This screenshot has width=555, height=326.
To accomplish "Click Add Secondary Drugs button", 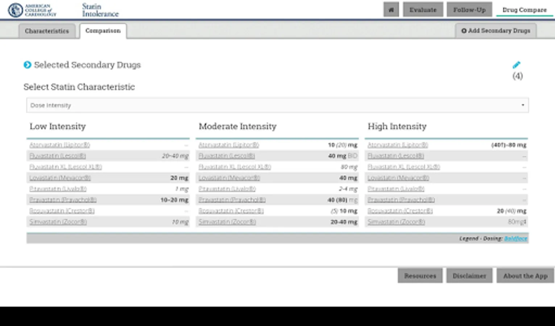I will [496, 31].
